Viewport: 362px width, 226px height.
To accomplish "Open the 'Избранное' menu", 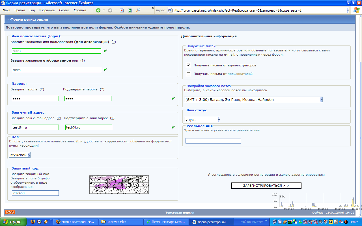I will point(47,10).
